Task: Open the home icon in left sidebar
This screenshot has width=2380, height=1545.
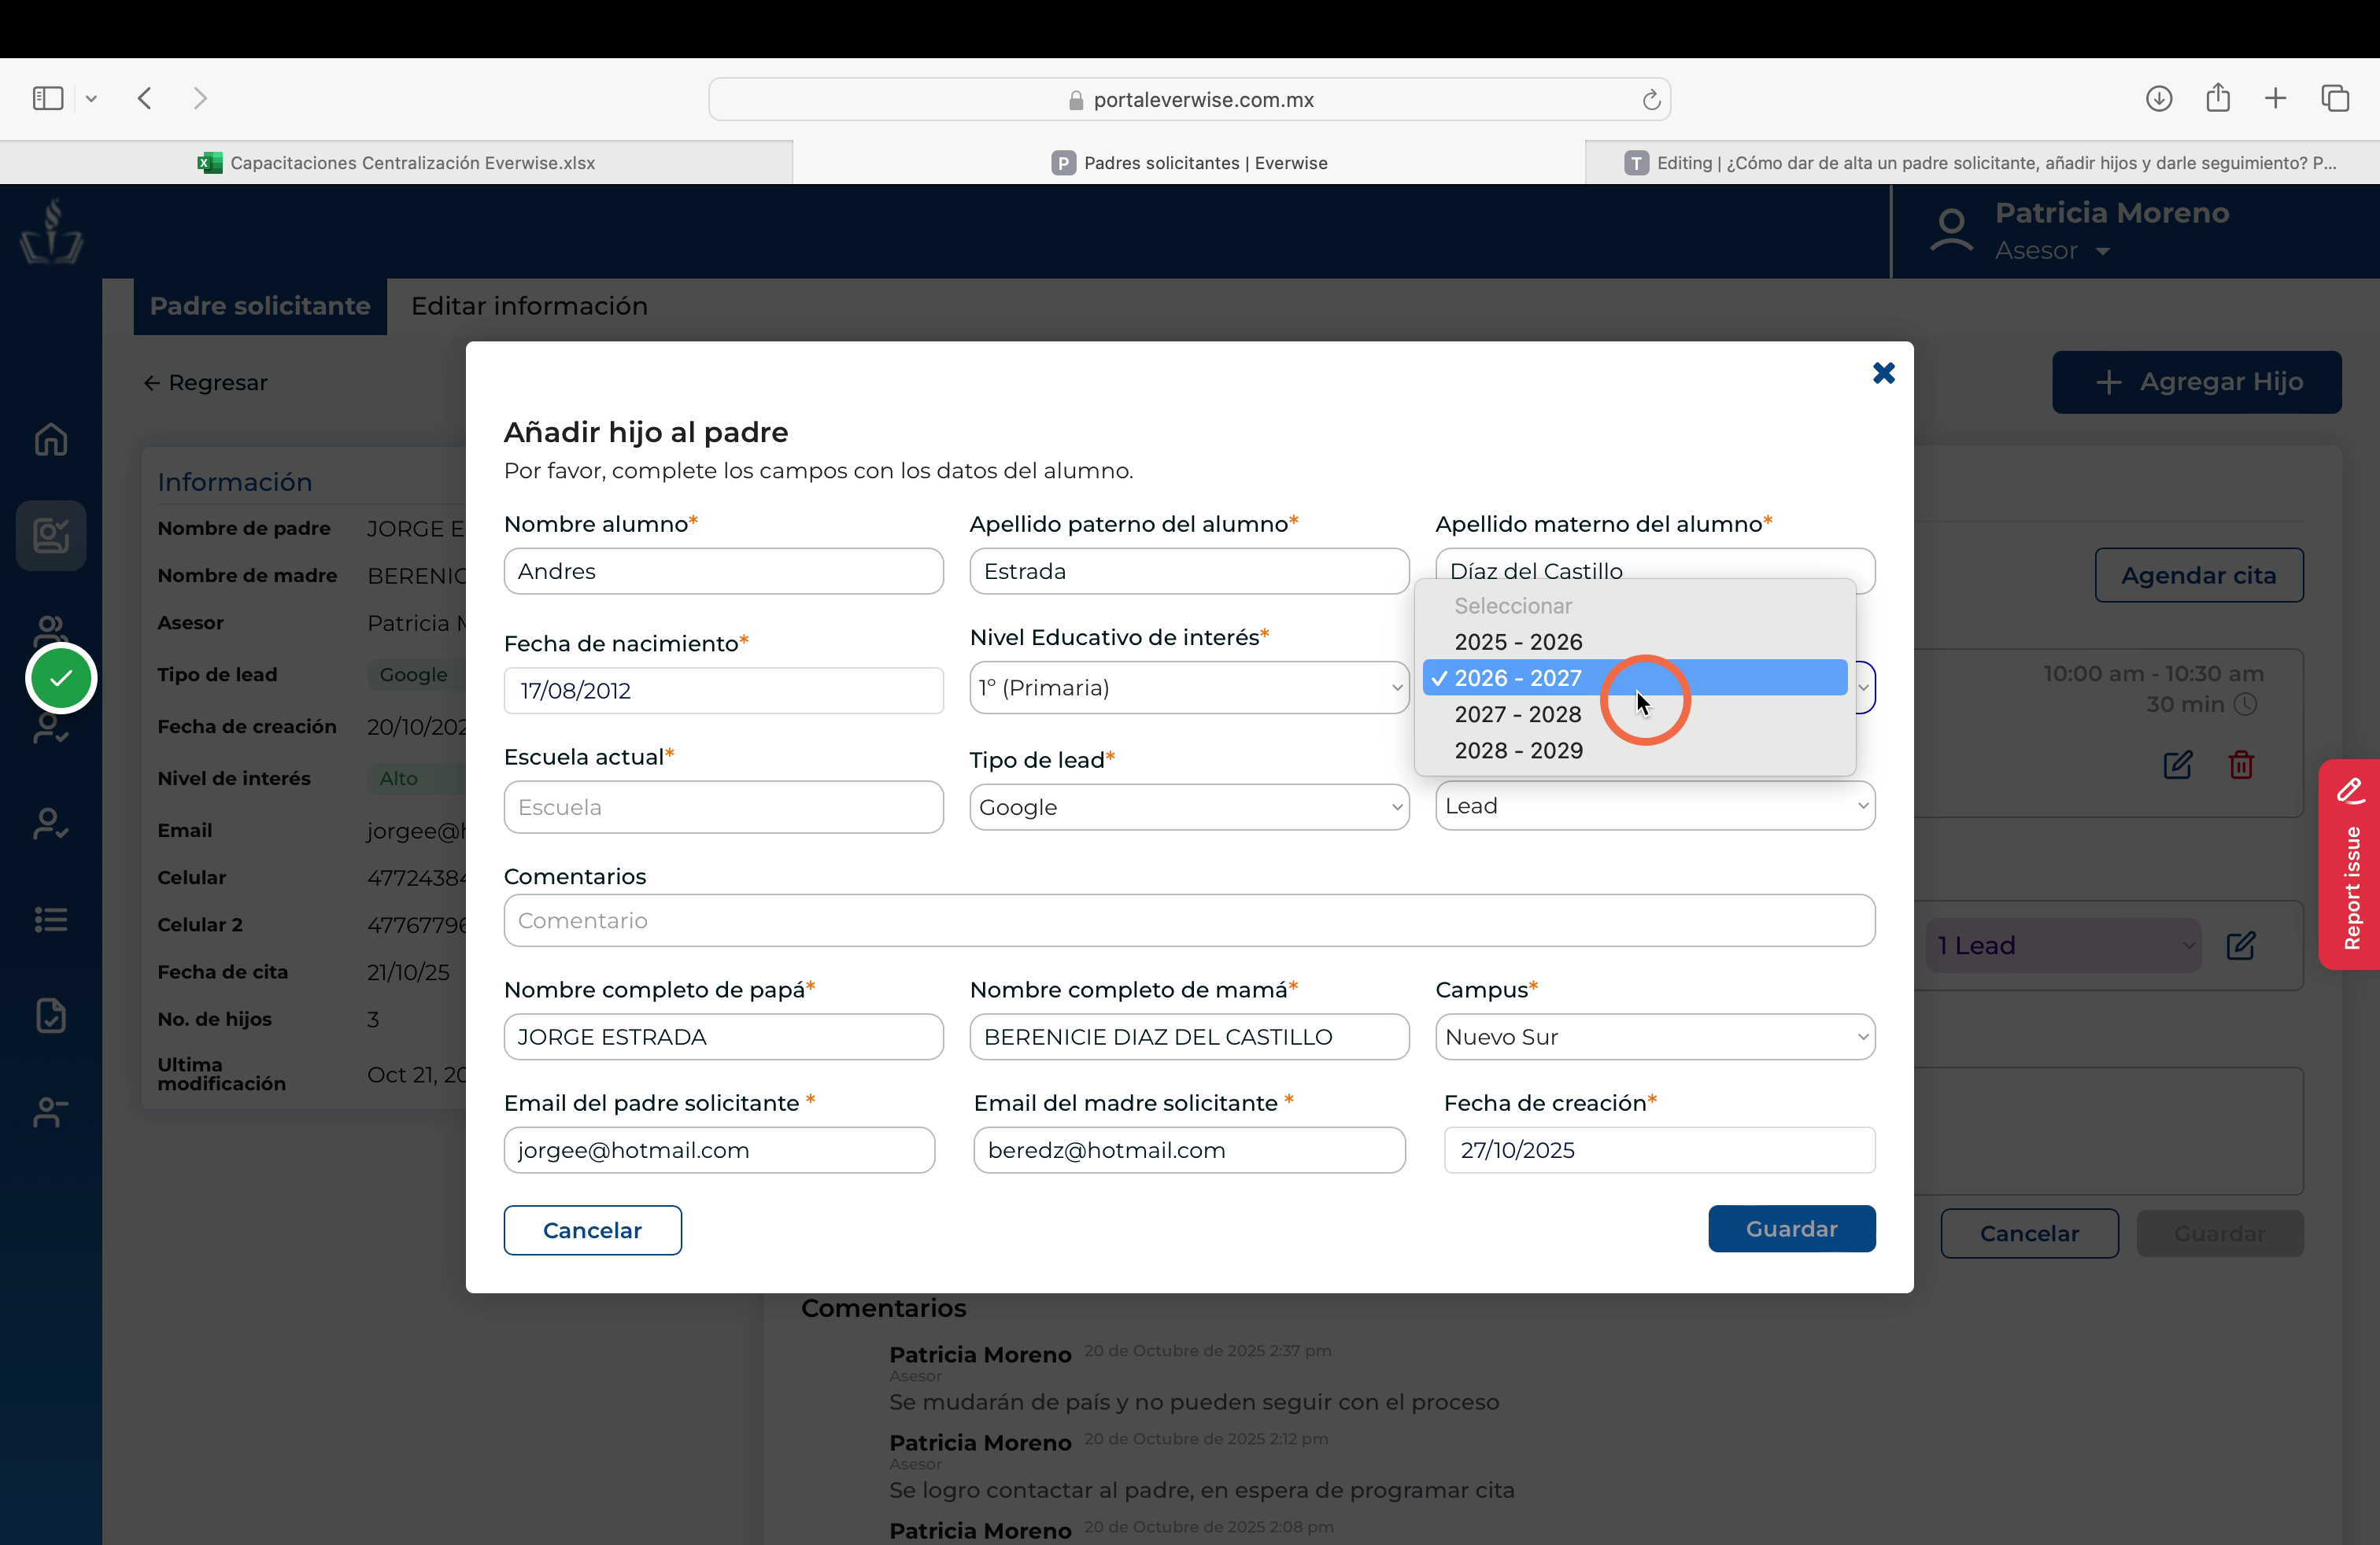Action: [51, 439]
